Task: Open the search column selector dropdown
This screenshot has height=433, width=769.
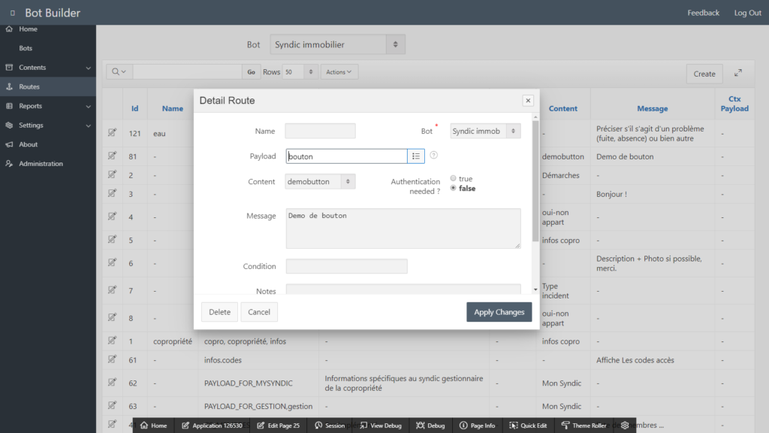Action: coord(119,71)
